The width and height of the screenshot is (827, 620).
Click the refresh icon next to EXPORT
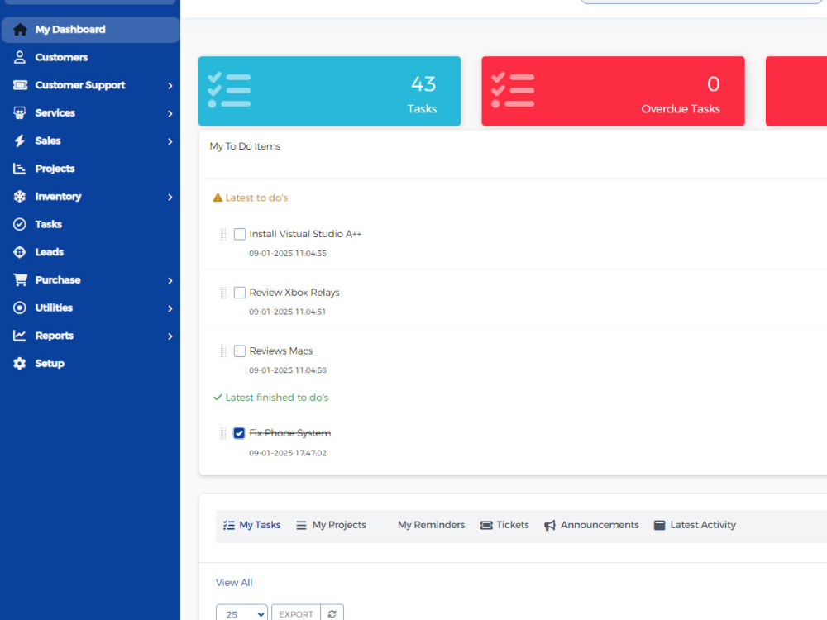(332, 613)
